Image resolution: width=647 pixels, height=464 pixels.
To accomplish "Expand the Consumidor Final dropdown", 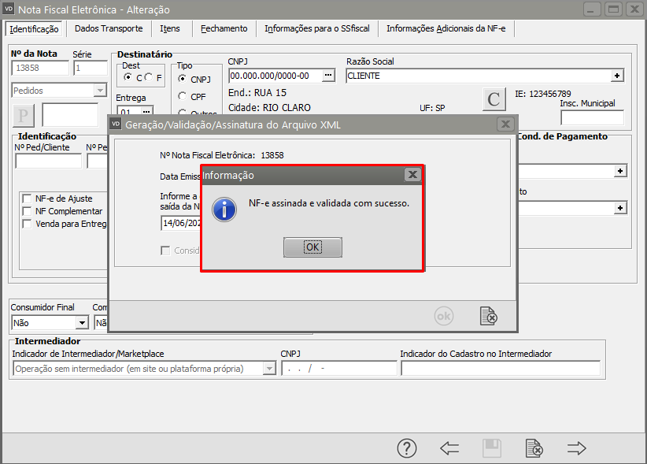I will (82, 322).
